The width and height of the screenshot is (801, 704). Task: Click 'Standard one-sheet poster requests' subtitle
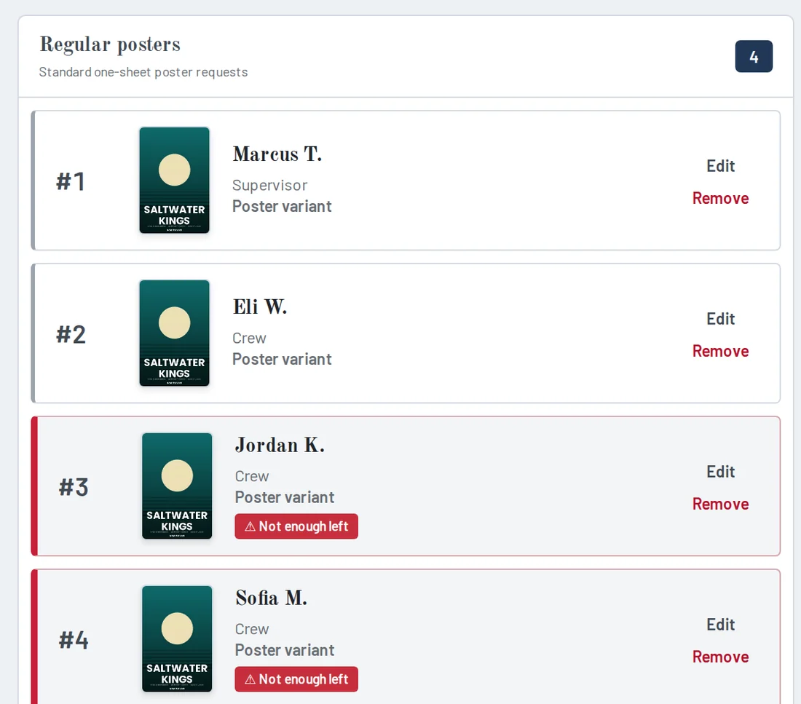pyautogui.click(x=143, y=72)
